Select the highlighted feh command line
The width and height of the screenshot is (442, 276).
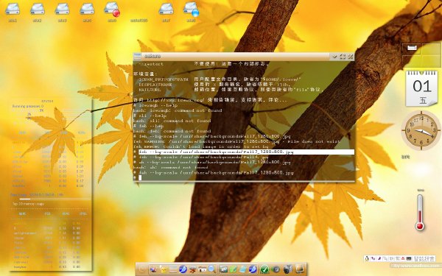pos(244,152)
